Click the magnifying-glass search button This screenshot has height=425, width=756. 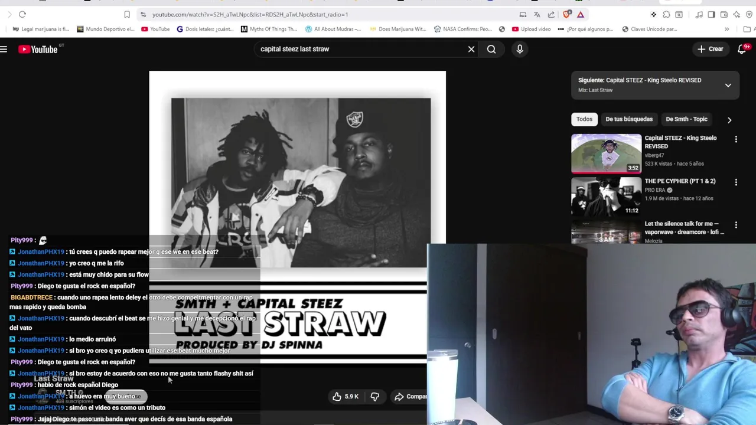pyautogui.click(x=491, y=49)
